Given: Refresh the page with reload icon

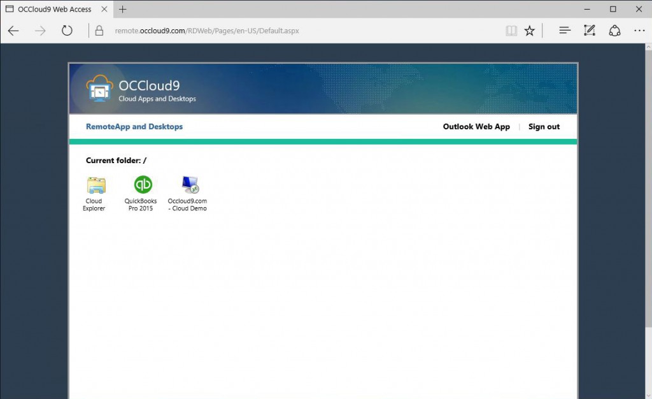Looking at the screenshot, I should [67, 31].
